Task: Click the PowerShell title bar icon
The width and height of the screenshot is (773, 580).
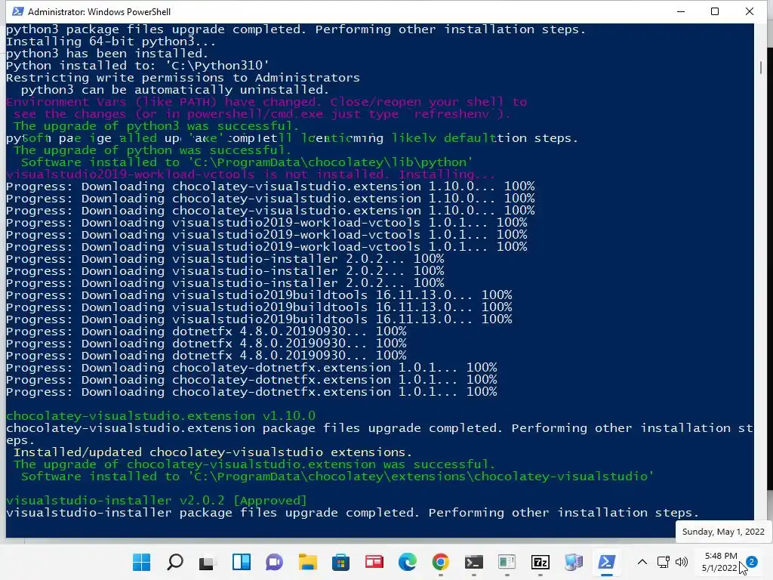Action: tap(18, 11)
